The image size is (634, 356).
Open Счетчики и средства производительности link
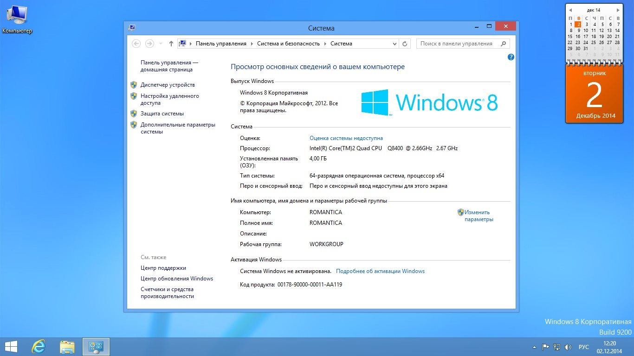point(168,292)
